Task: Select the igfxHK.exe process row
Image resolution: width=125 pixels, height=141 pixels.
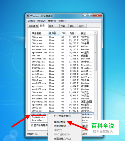Action: click(x=62, y=74)
